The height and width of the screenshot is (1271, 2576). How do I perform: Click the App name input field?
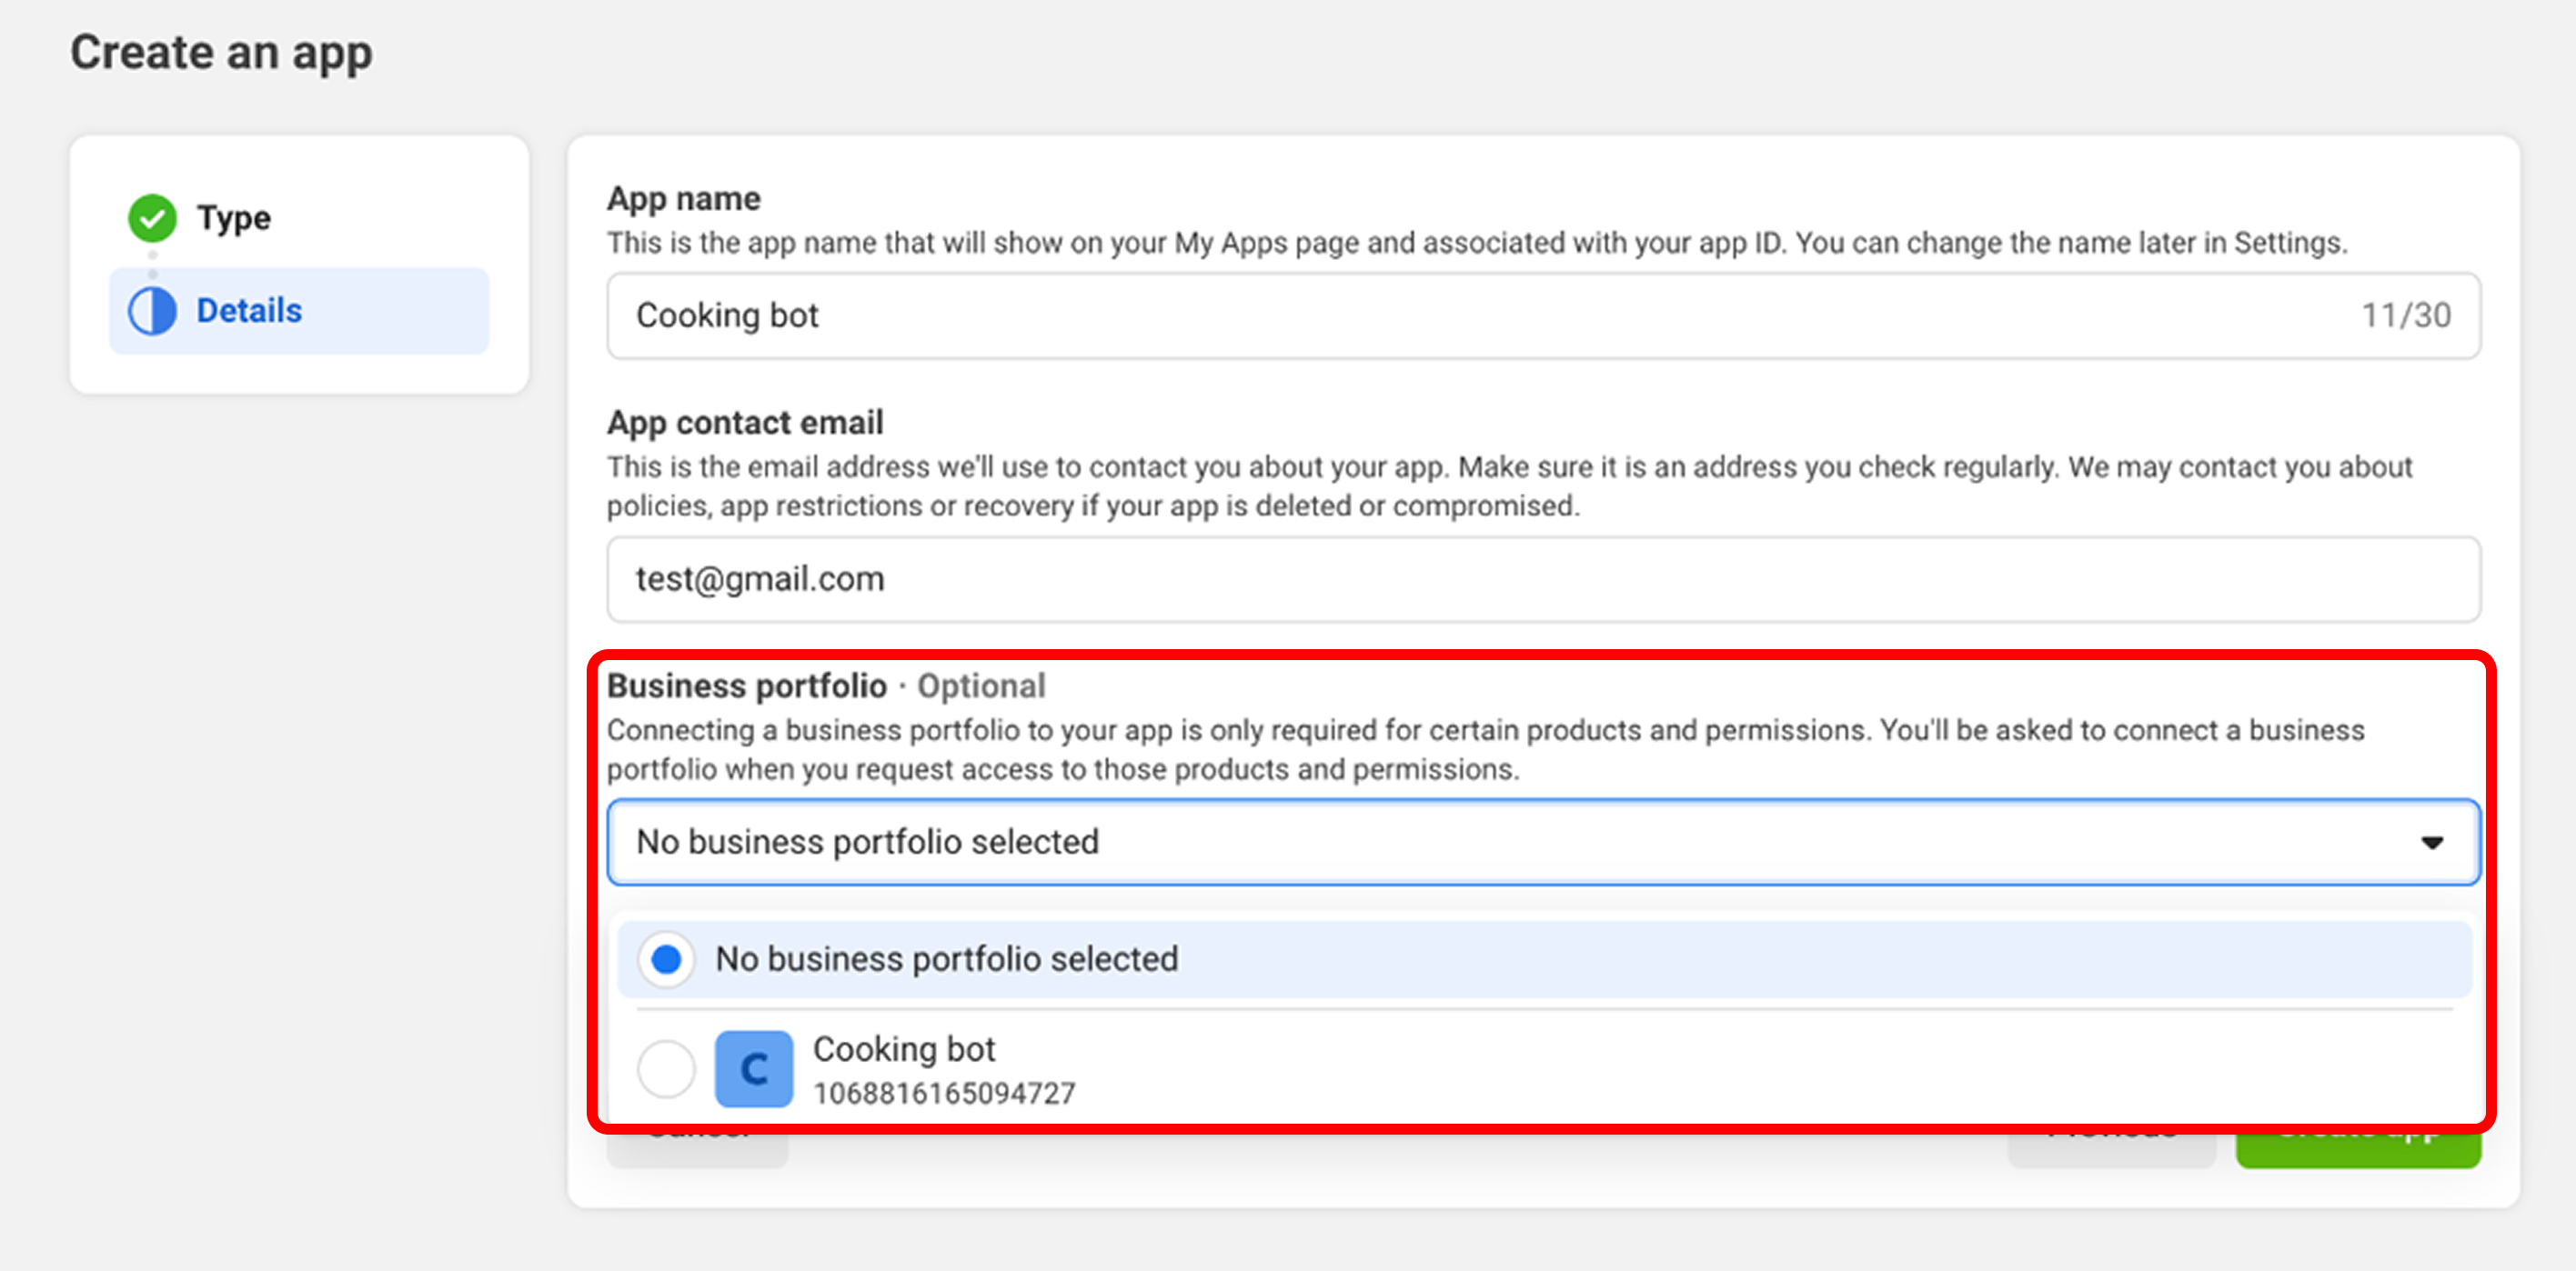[1543, 315]
